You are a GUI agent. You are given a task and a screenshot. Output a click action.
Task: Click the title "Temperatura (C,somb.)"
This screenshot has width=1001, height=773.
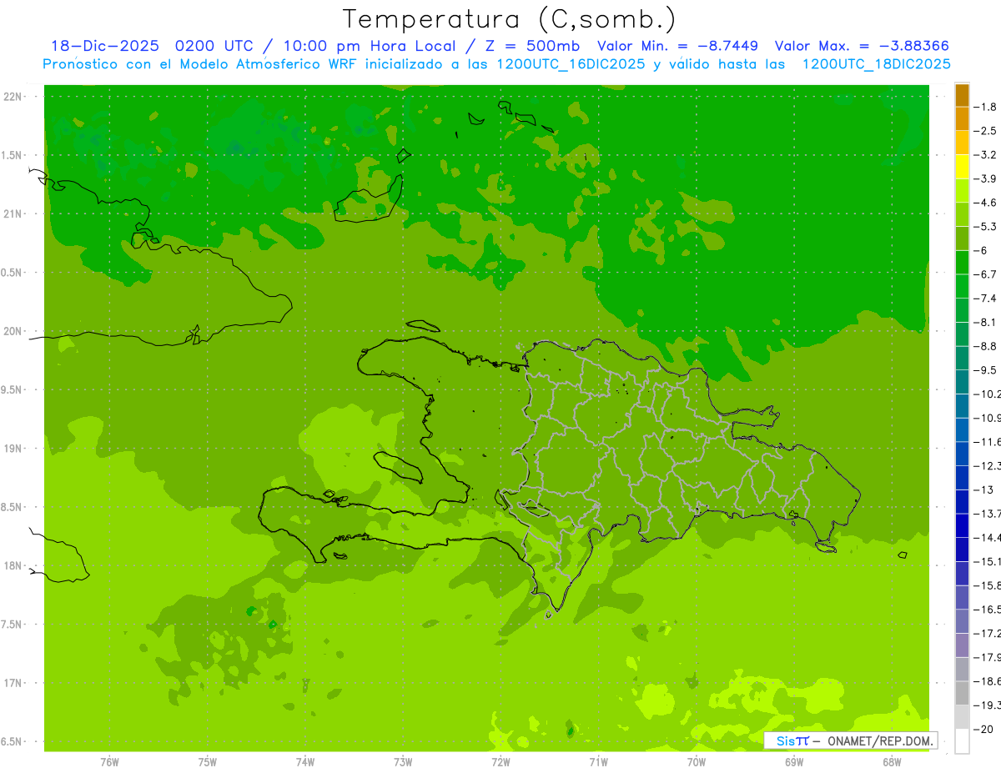(x=509, y=19)
